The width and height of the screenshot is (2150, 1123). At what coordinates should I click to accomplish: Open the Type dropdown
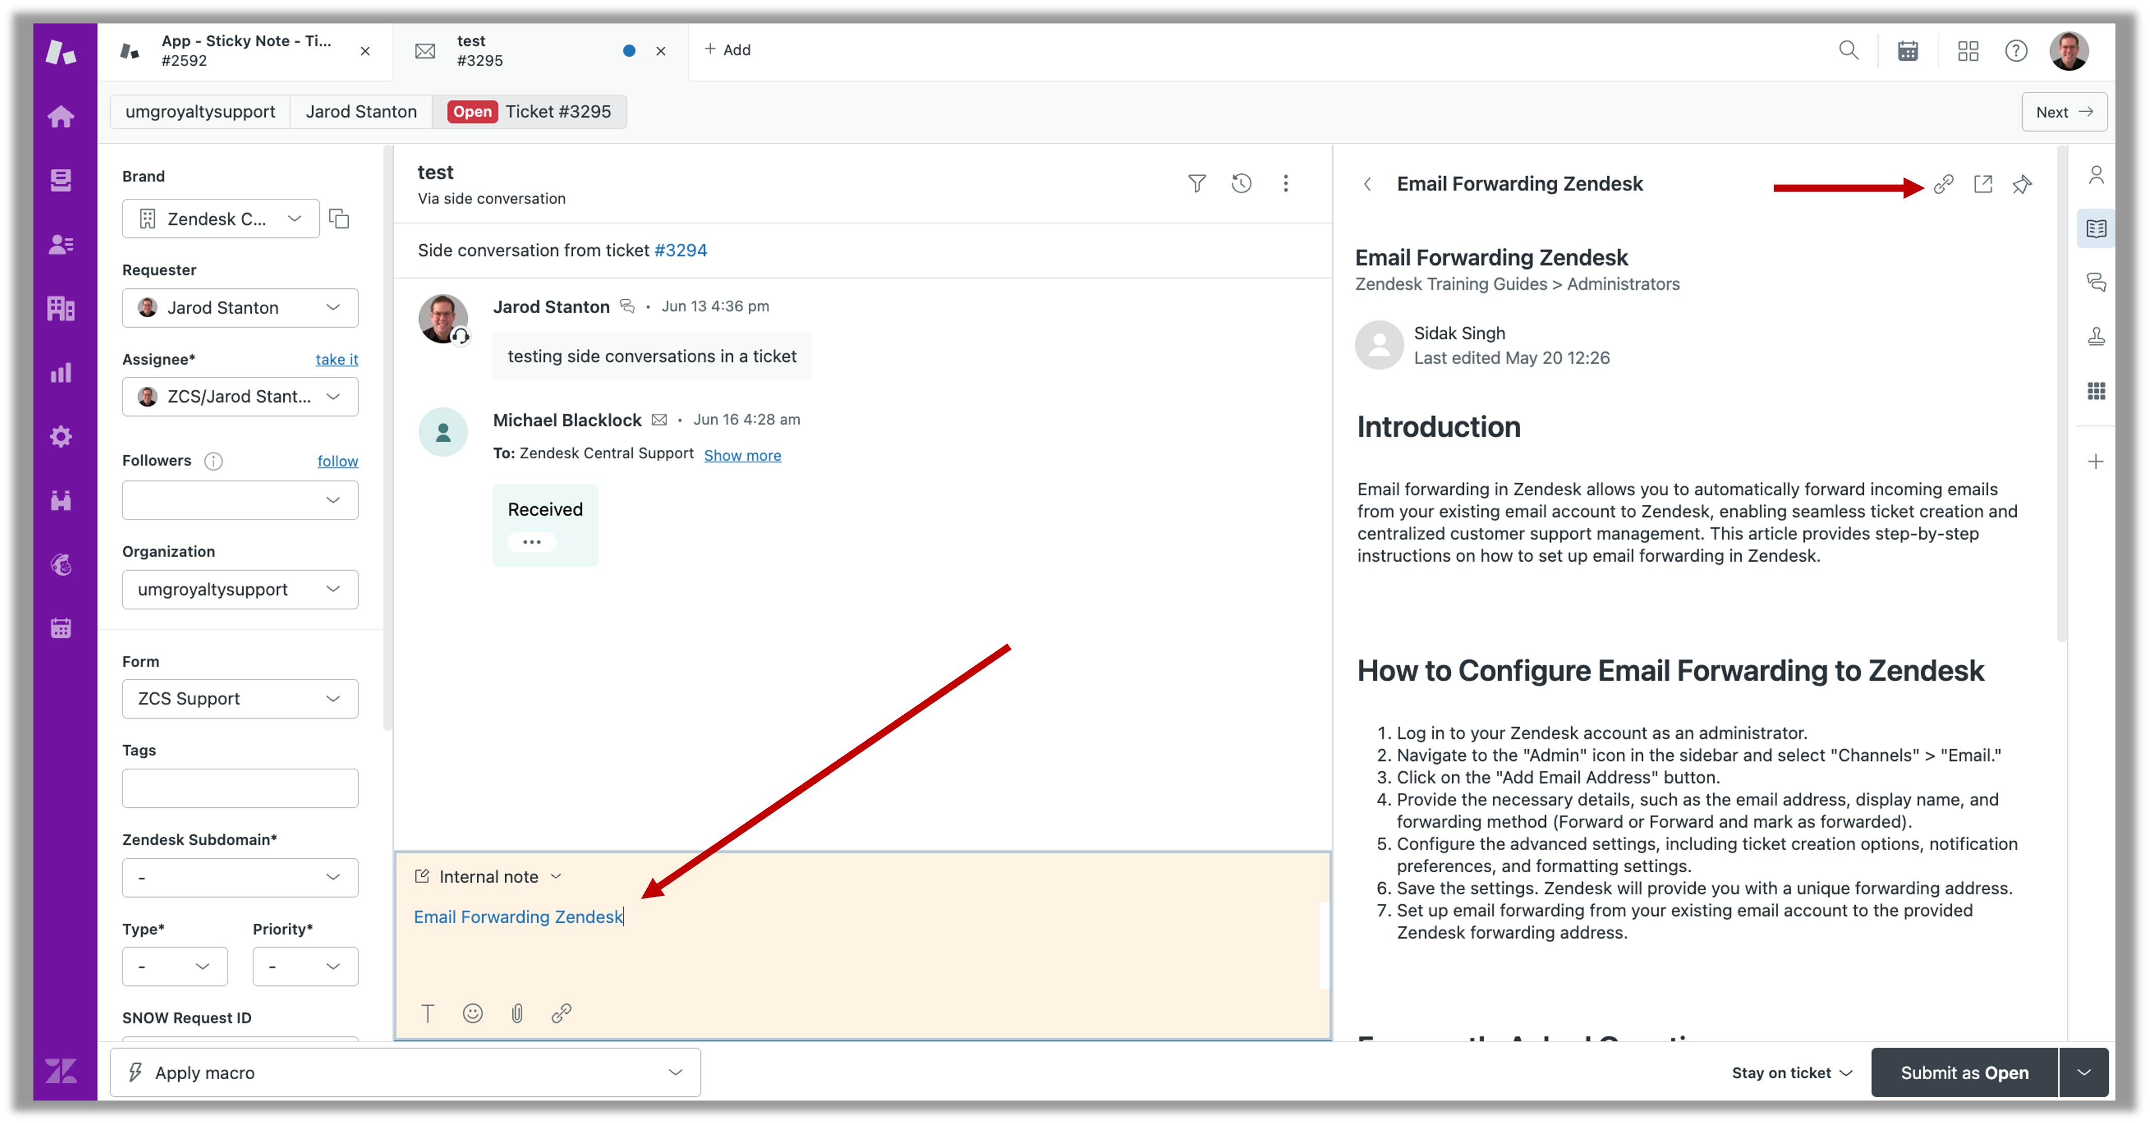[x=175, y=966]
